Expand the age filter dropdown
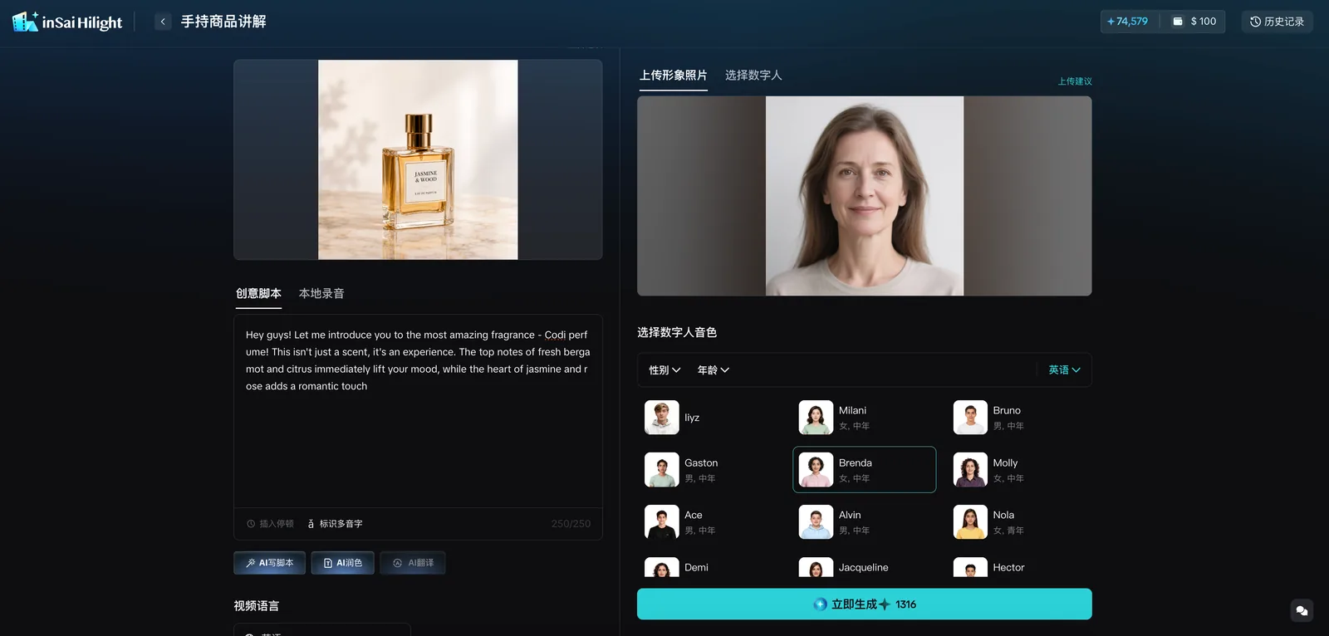 714,370
